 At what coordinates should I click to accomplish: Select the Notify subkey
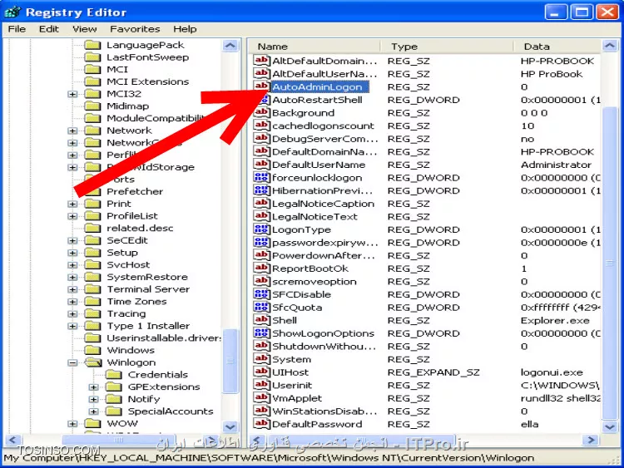(144, 399)
